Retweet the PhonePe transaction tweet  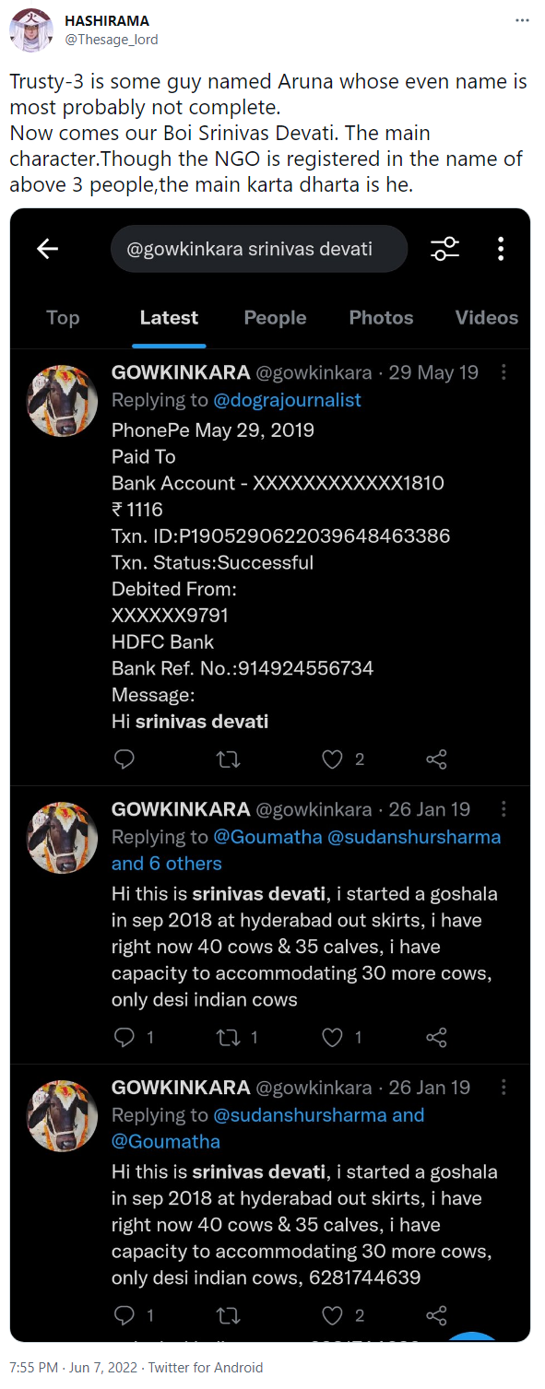228,759
